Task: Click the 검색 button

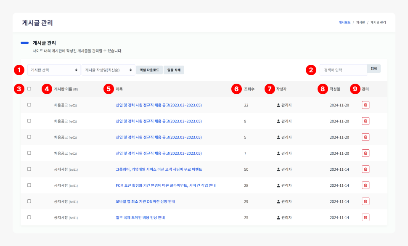Action: (x=374, y=69)
